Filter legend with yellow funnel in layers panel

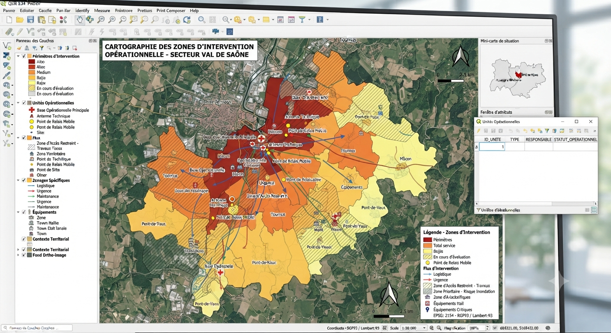pyautogui.click(x=42, y=48)
